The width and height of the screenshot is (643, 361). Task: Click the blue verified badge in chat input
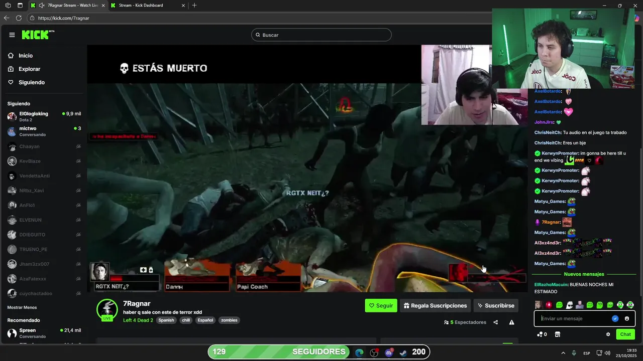(x=615, y=318)
